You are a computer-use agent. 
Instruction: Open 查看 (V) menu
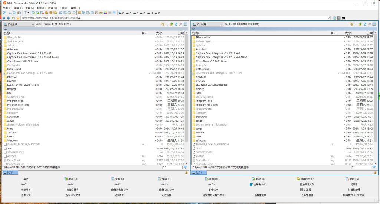click(x=30, y=8)
